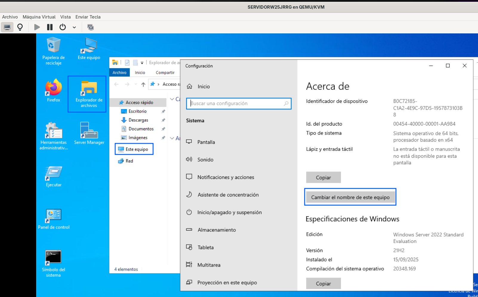Focus the 'Buscar una configuración' search box
The width and height of the screenshot is (478, 297).
click(x=239, y=103)
